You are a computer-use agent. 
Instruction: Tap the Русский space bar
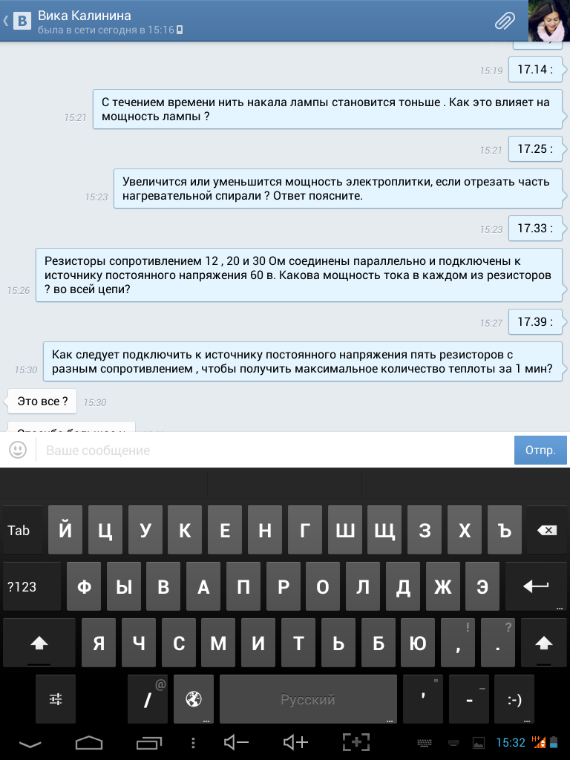click(308, 699)
